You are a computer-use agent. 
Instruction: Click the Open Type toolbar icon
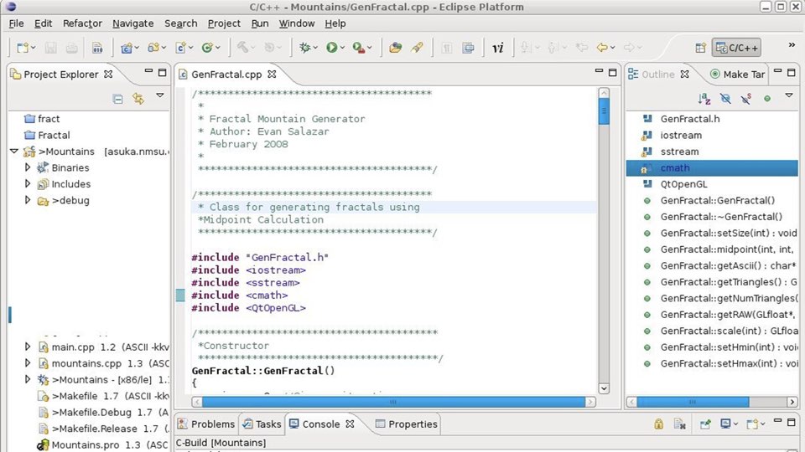coord(395,48)
